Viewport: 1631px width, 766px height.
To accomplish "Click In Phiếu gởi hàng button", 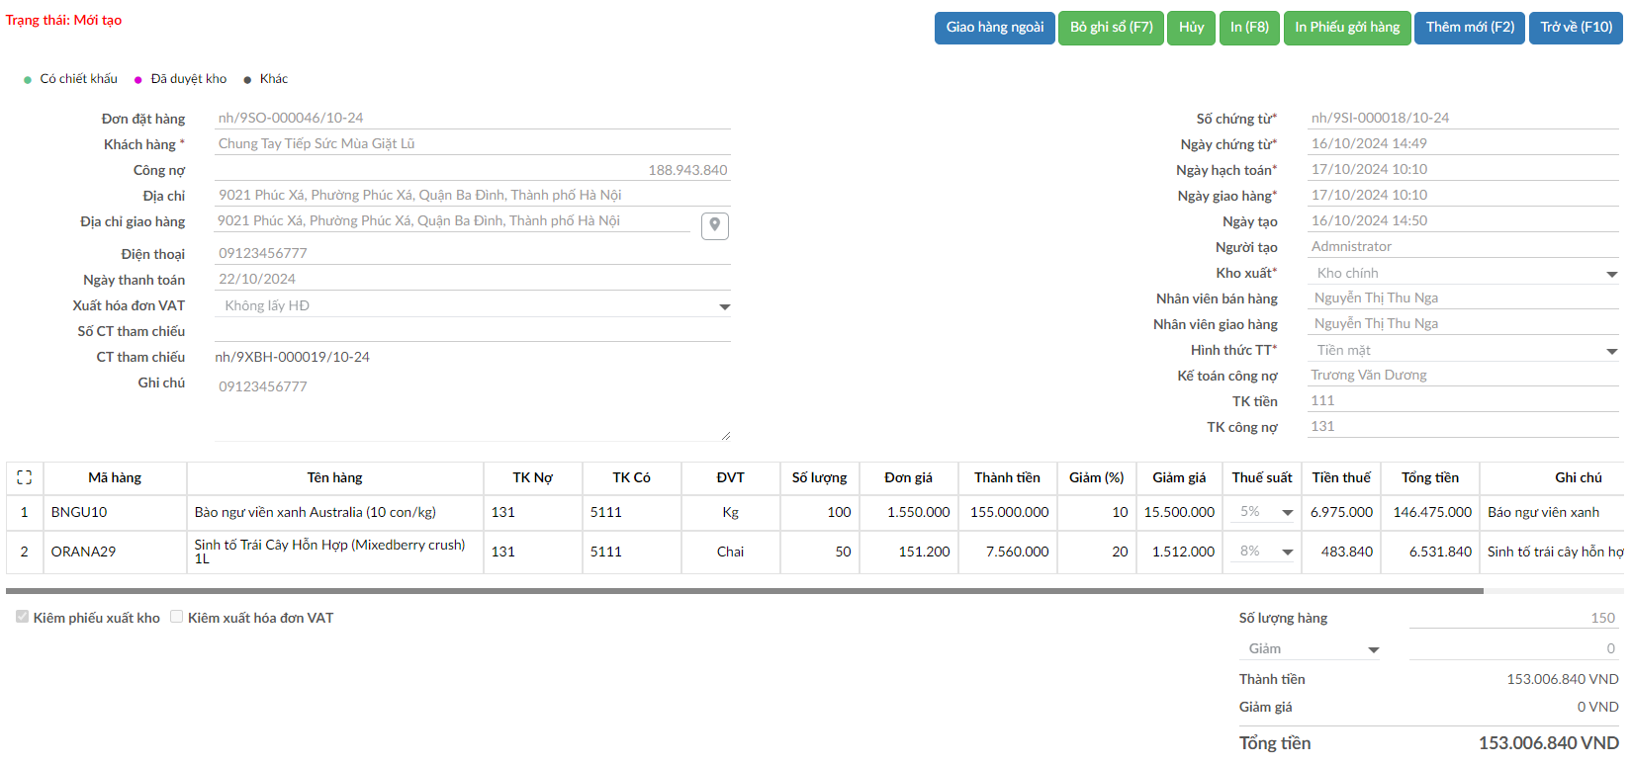I will coord(1347,28).
